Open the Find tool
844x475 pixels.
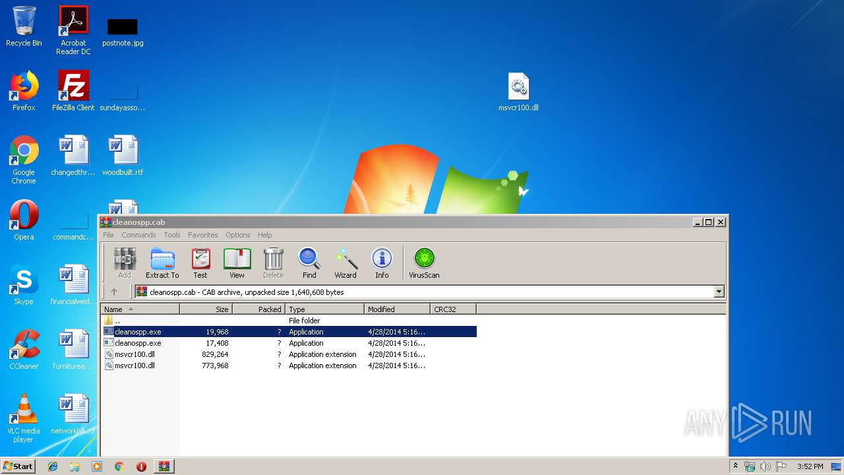click(309, 263)
